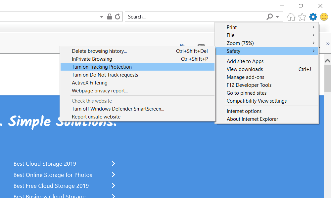This screenshot has height=198, width=331.
Task: Choose Add site to Apps
Action: pyautogui.click(x=267, y=61)
